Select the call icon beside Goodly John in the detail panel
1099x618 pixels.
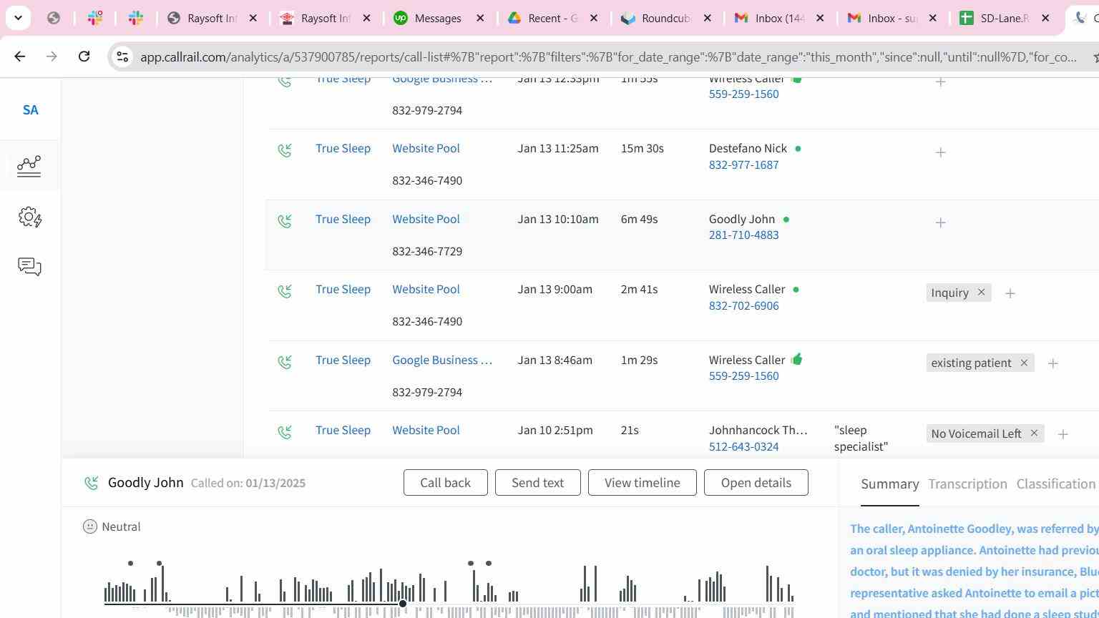tap(91, 483)
